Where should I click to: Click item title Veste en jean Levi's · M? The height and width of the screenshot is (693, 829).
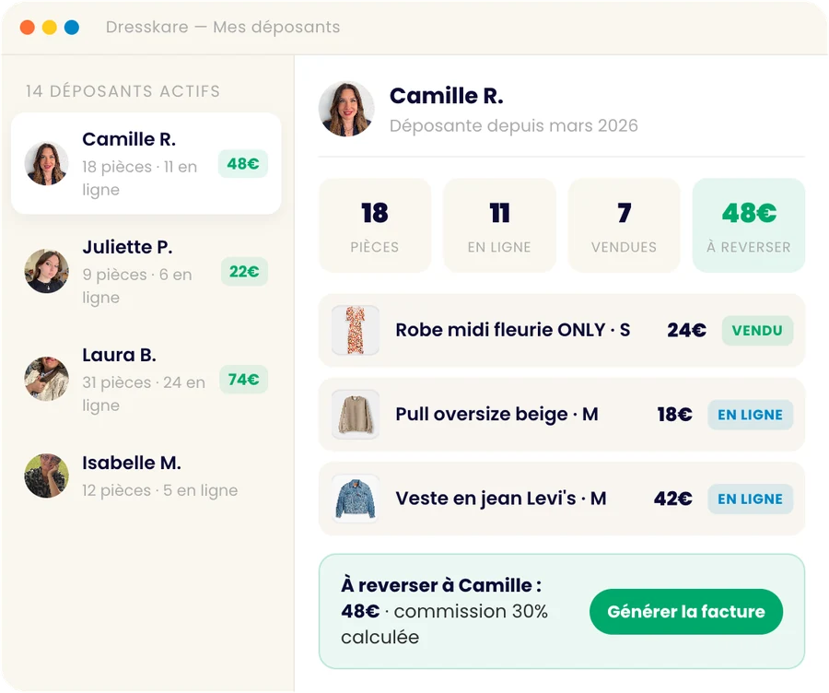pos(501,499)
